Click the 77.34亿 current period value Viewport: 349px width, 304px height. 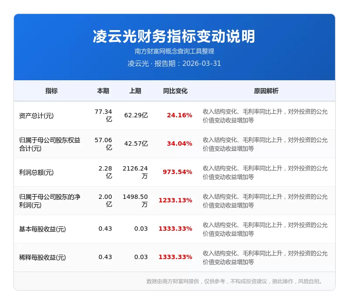click(103, 116)
